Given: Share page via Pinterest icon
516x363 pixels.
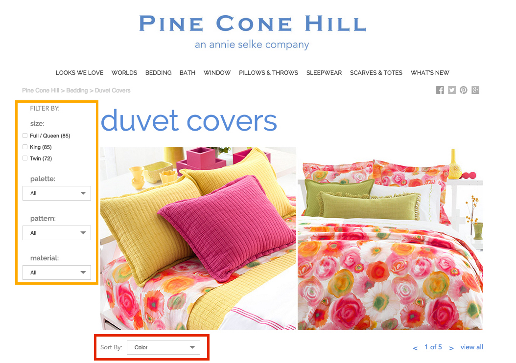Looking at the screenshot, I should (463, 90).
